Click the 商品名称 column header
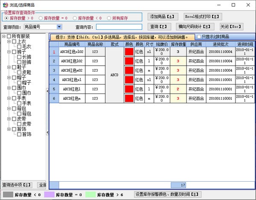This screenshot has height=200, width=256. [95, 44]
